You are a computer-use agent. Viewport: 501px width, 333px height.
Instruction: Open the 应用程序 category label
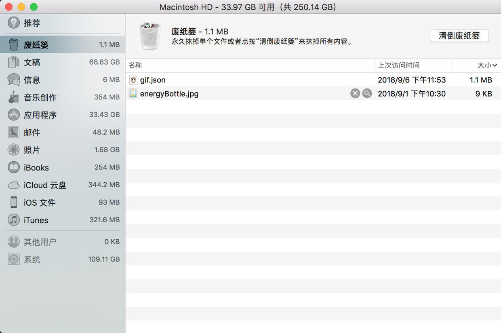[40, 115]
